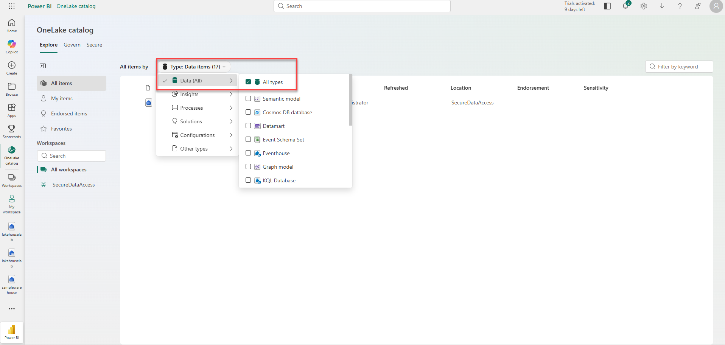Expand the Insights submenu
Viewport: 725px width, 345px height.
[198, 94]
